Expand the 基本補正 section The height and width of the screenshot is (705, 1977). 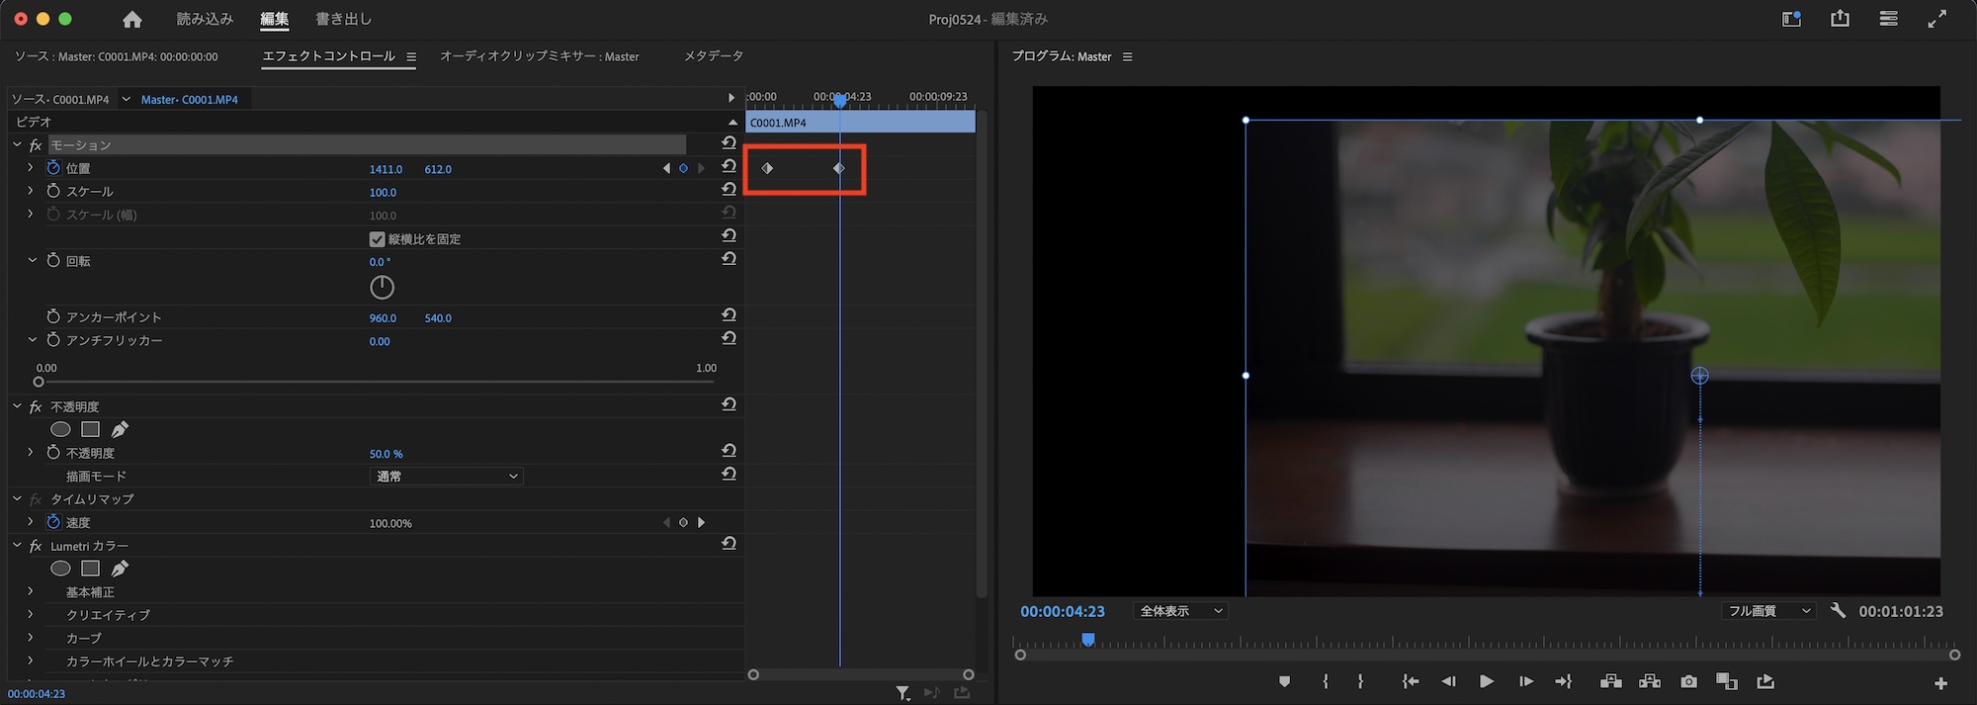(30, 591)
